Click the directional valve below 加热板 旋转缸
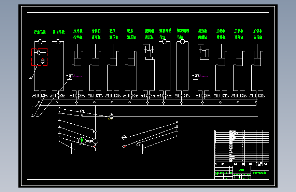Viewport: 296px width, 192px height. [257, 96]
